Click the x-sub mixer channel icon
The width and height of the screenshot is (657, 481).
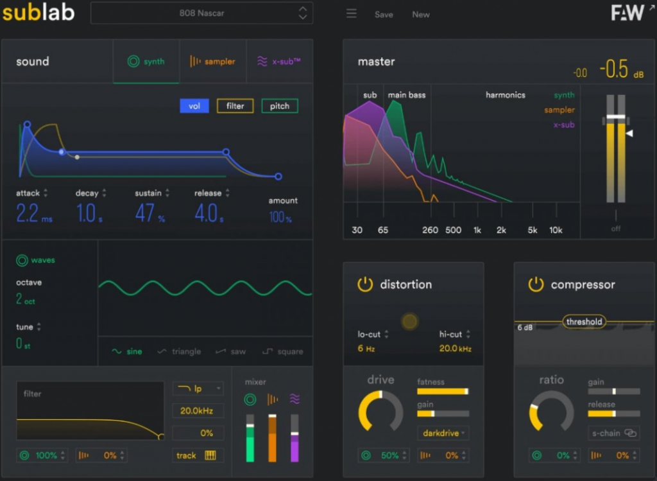point(294,399)
